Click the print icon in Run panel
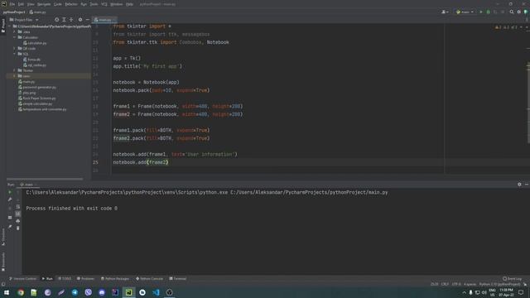This screenshot has height=298, width=530. pyautogui.click(x=18, y=221)
